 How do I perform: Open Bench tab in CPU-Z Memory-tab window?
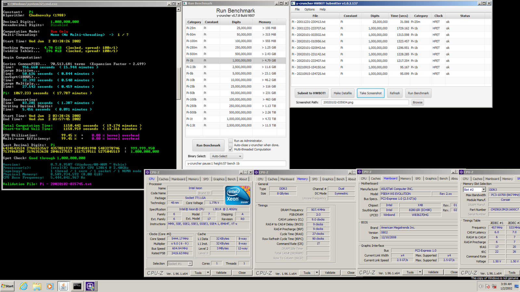point(340,179)
